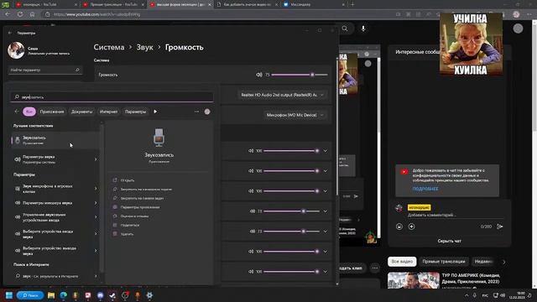Expand 'Параметры звука' result chevron
Viewport: 537px width, 302px height.
click(x=96, y=159)
